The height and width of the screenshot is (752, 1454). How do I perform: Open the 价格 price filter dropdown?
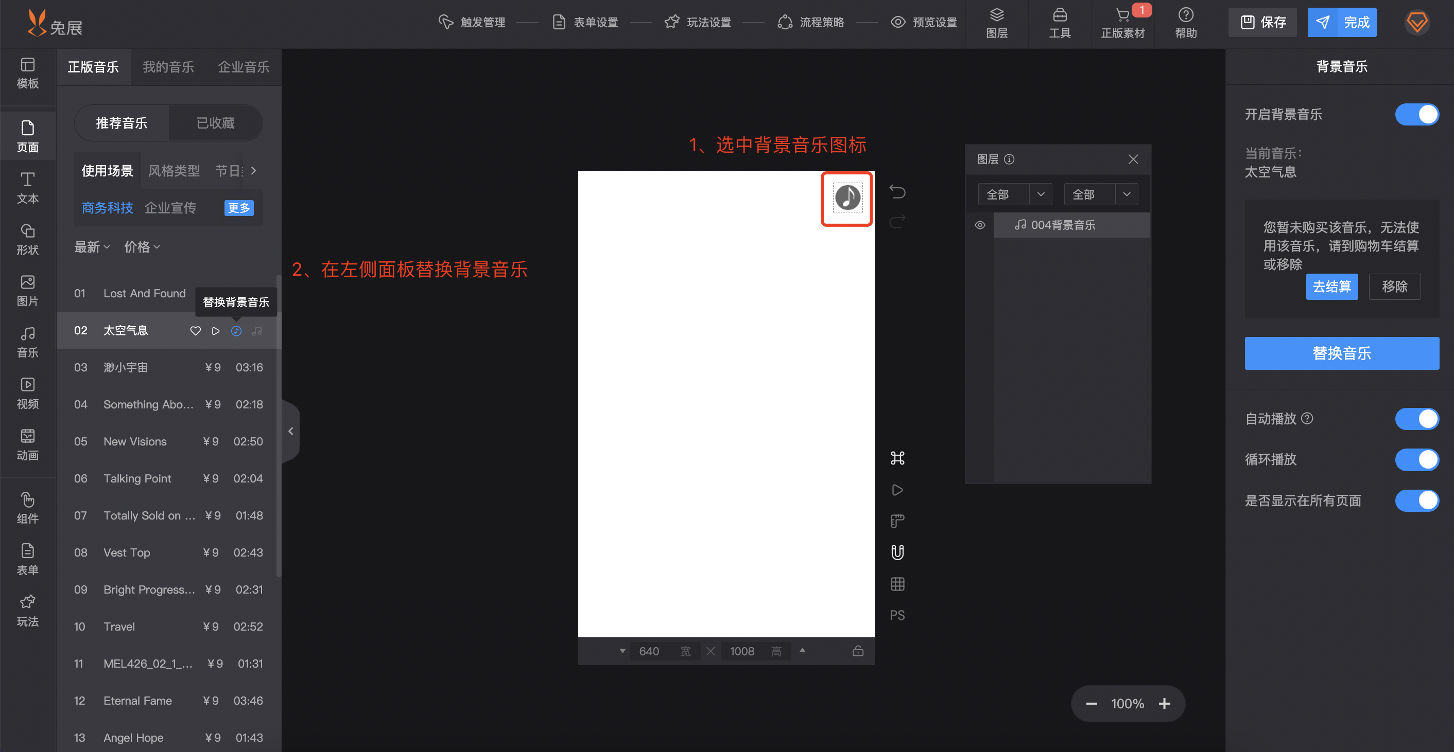click(x=142, y=247)
